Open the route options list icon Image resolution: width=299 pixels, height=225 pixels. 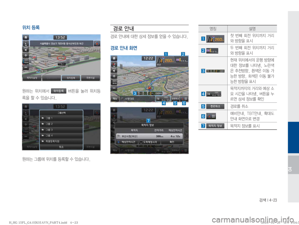tap(184, 99)
